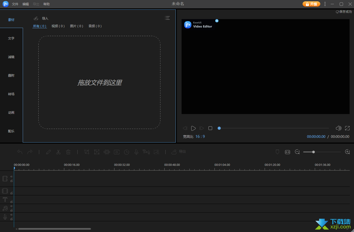Click the undo arrow in the timeline toolbar

tap(20, 152)
